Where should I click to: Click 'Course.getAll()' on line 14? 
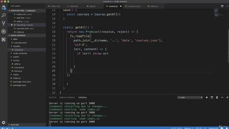coord(107,14)
